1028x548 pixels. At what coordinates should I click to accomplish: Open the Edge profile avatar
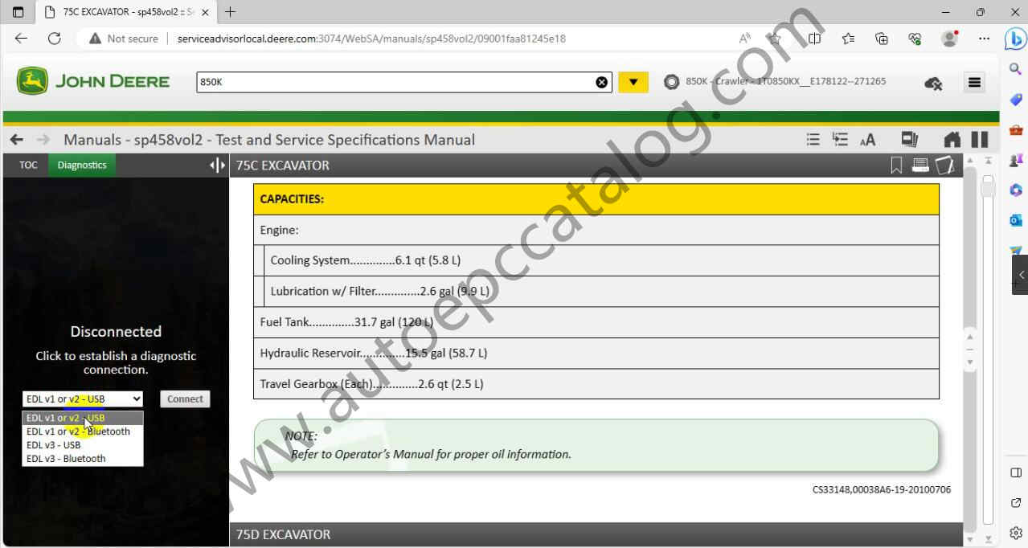pos(949,39)
